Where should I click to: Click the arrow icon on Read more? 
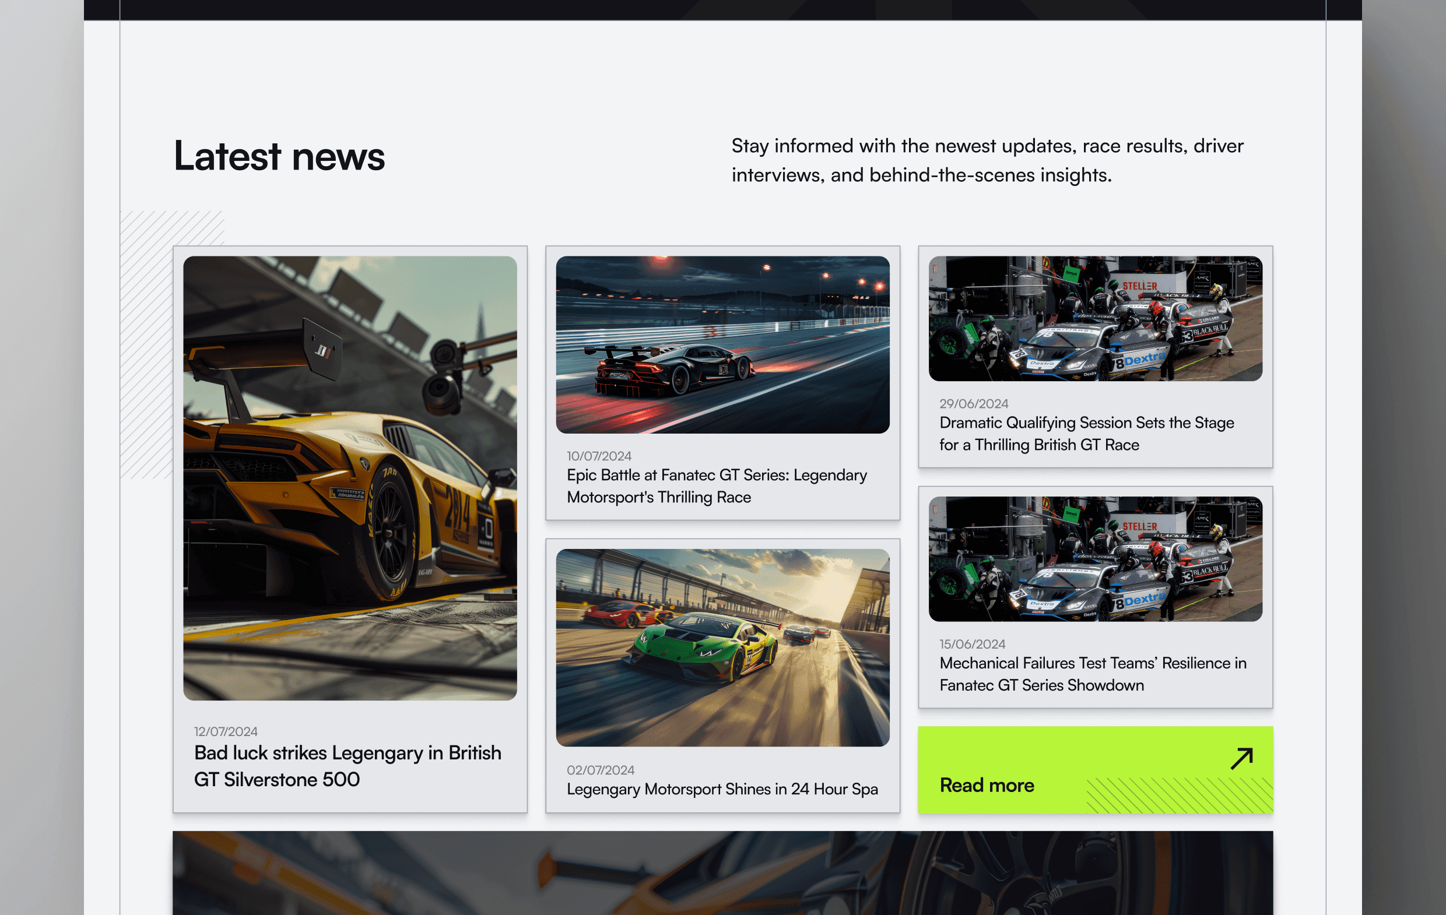pyautogui.click(x=1241, y=758)
